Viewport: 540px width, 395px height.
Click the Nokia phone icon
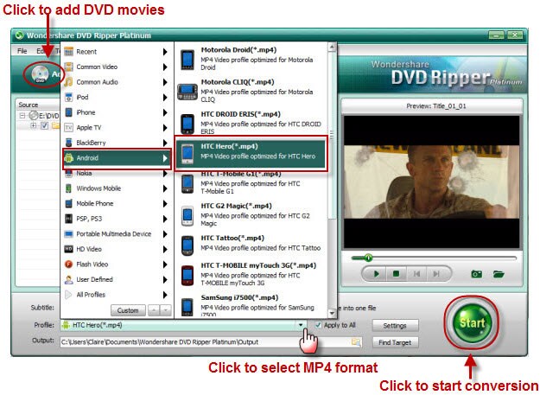click(68, 173)
